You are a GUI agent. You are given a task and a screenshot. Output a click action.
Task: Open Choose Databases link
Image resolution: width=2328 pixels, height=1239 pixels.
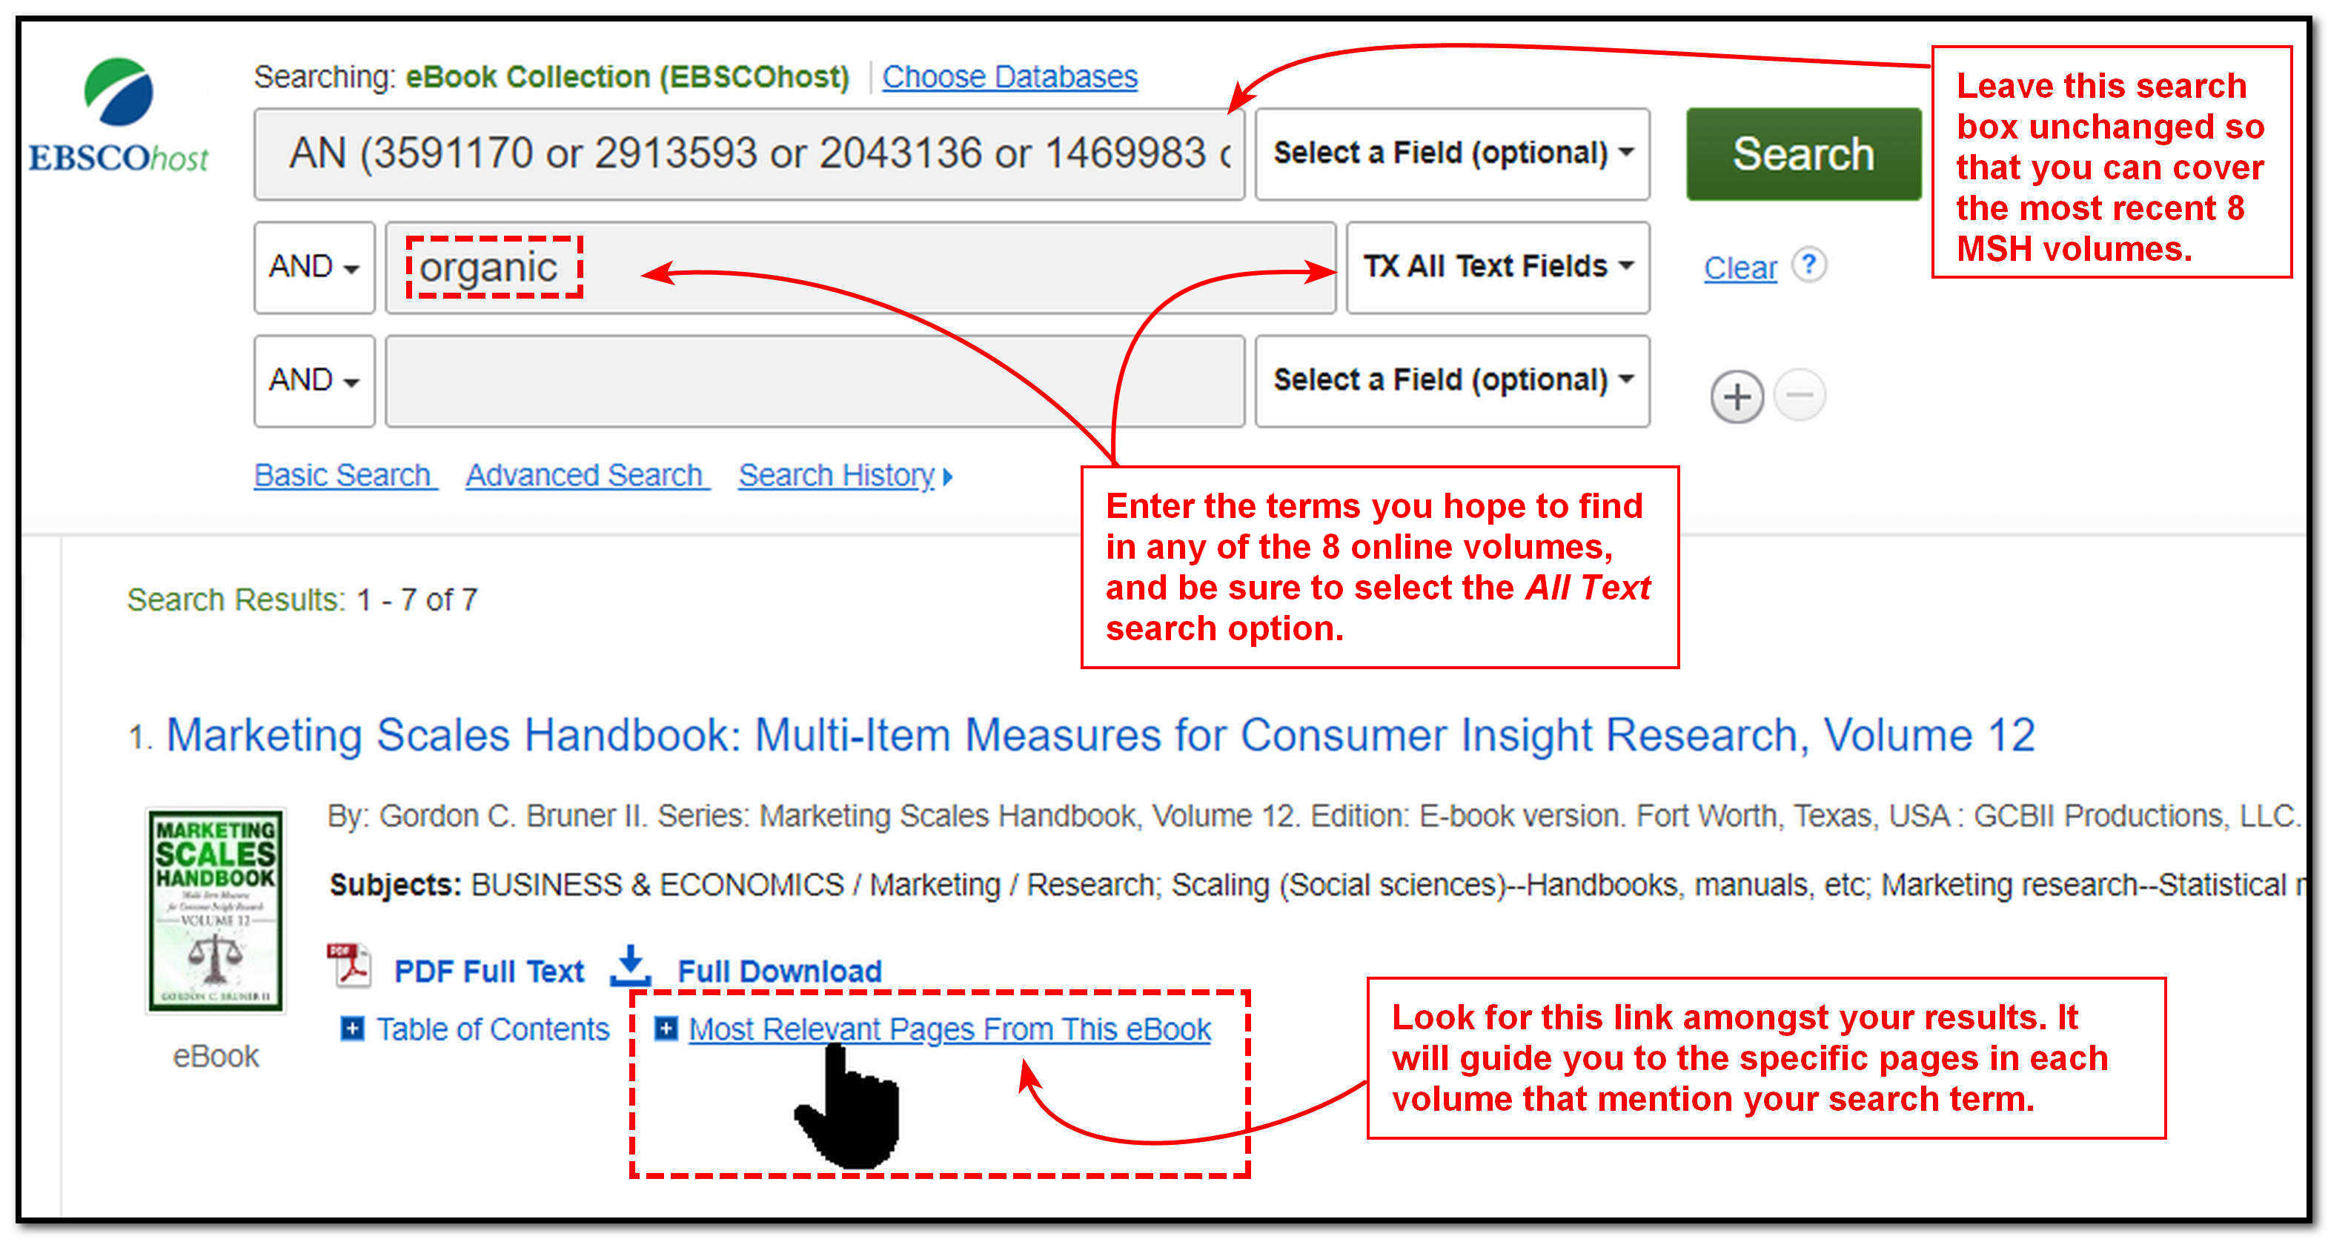[x=1009, y=77]
